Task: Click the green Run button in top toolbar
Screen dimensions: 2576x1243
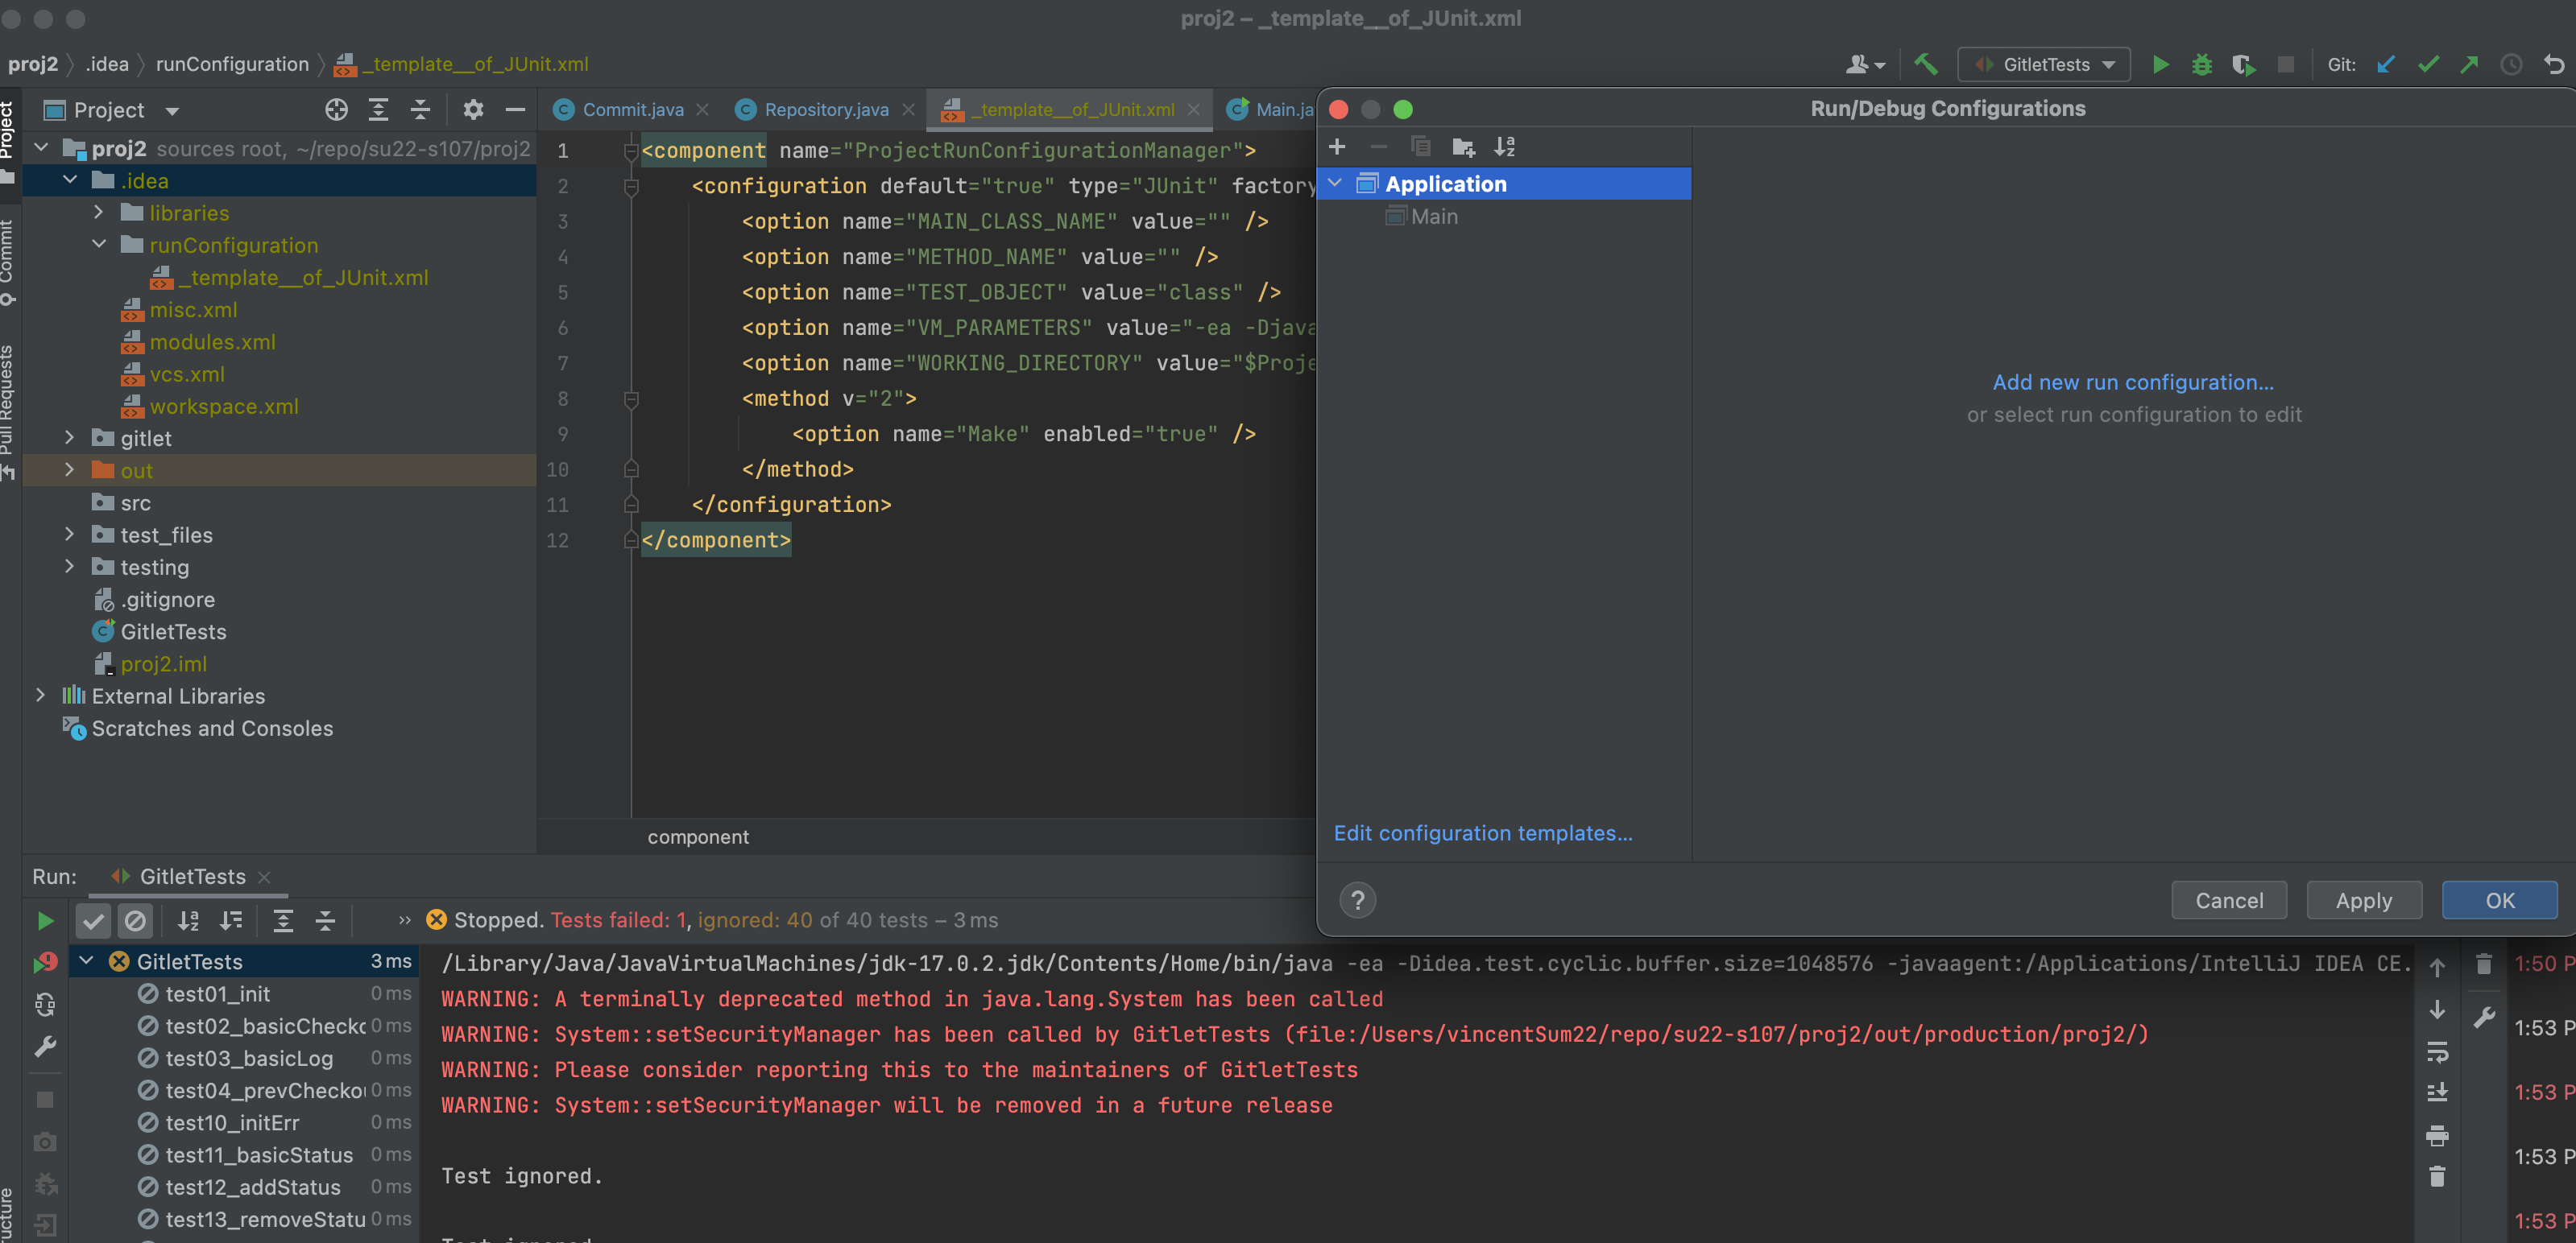Action: point(2160,65)
